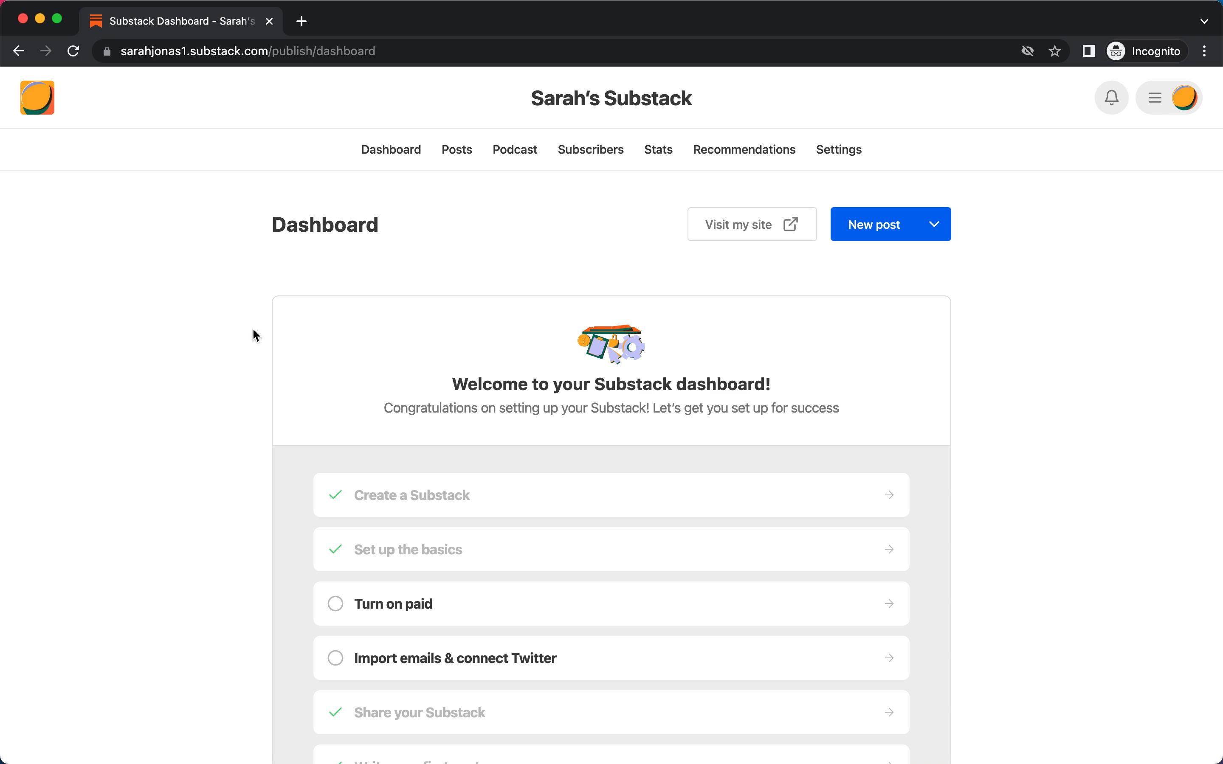Open Chrome three-dot menu
This screenshot has height=764, width=1223.
[1204, 51]
